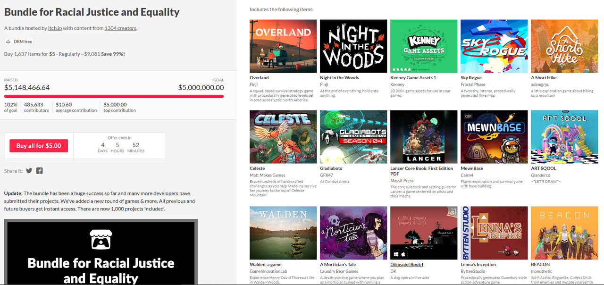The width and height of the screenshot is (604, 285).
Task: Click the itch.io logo in the banner
Action: [101, 239]
